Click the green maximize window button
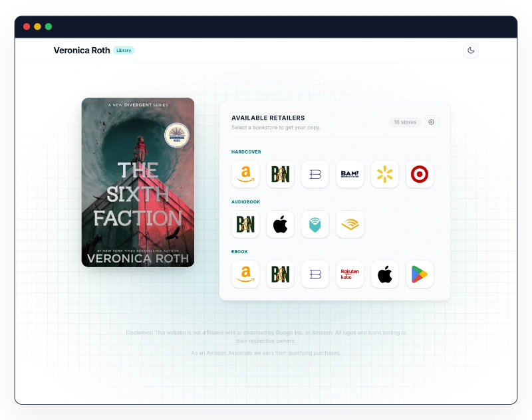Image resolution: width=532 pixels, height=420 pixels. 49,27
